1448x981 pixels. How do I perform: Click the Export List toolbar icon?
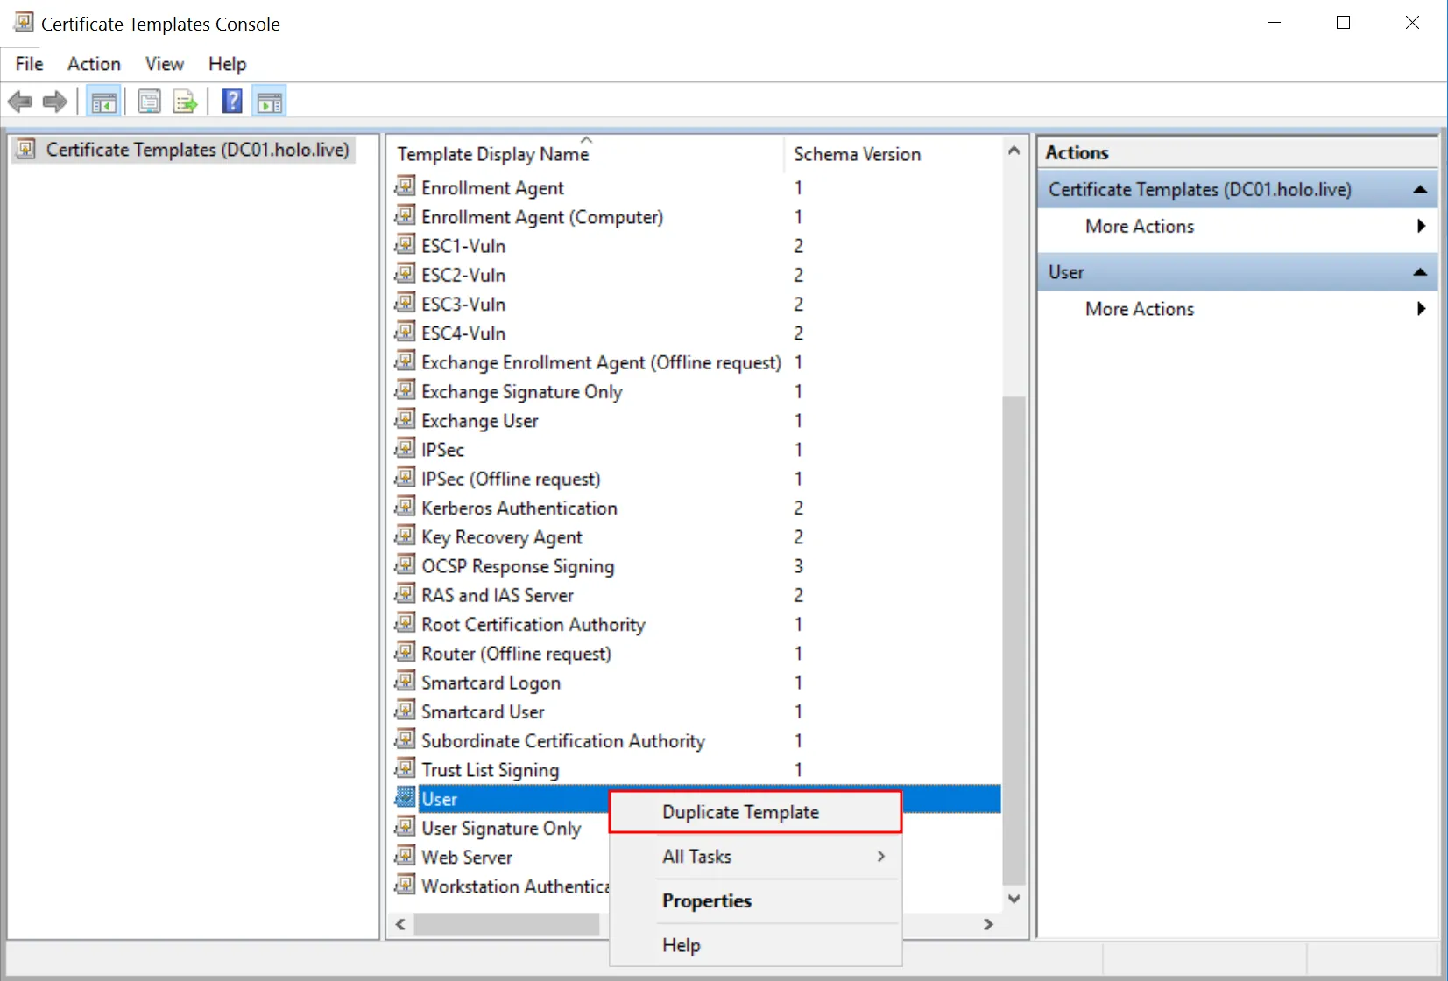pos(186,102)
